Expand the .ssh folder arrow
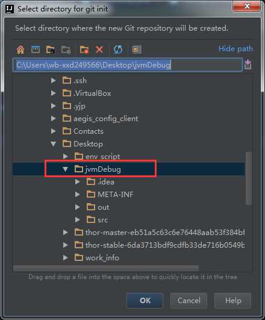The image size is (265, 320). pyautogui.click(x=53, y=80)
